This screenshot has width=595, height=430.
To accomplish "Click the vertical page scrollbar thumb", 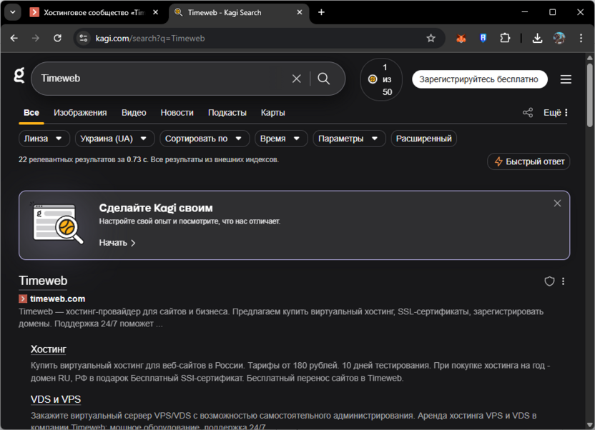I will (590, 95).
